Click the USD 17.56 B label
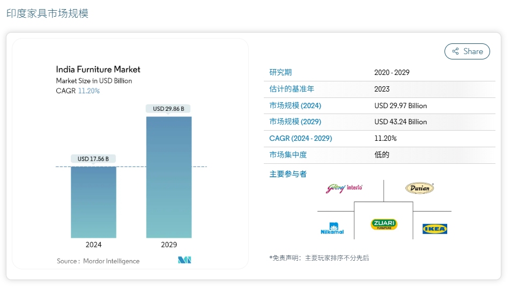511x287 pixels. [93, 159]
